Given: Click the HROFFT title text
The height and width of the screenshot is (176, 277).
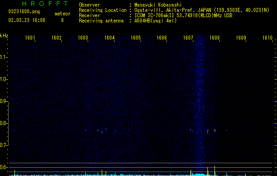Looking at the screenshot, I should point(45,4).
